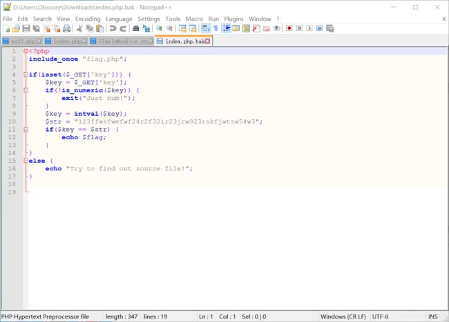Click the Paste clipboard icon

pos(100,28)
